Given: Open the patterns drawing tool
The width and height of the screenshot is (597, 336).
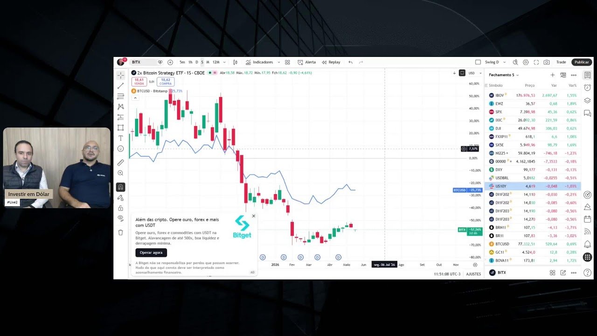Looking at the screenshot, I should pyautogui.click(x=120, y=106).
